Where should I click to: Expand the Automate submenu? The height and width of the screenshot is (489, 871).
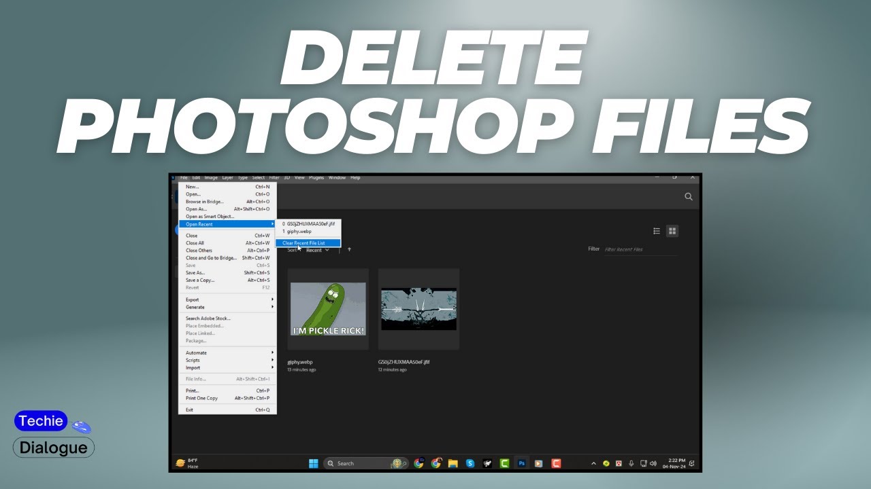(227, 352)
